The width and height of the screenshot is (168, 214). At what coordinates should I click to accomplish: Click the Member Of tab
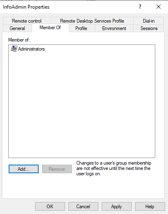50,28
